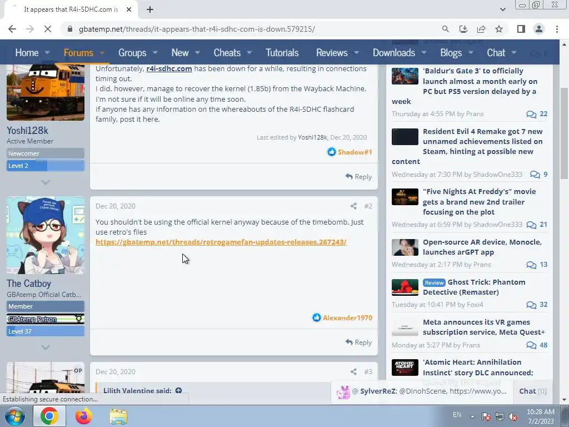
Task: Click The Catboy's Level 37 progress bar
Action: [46, 331]
